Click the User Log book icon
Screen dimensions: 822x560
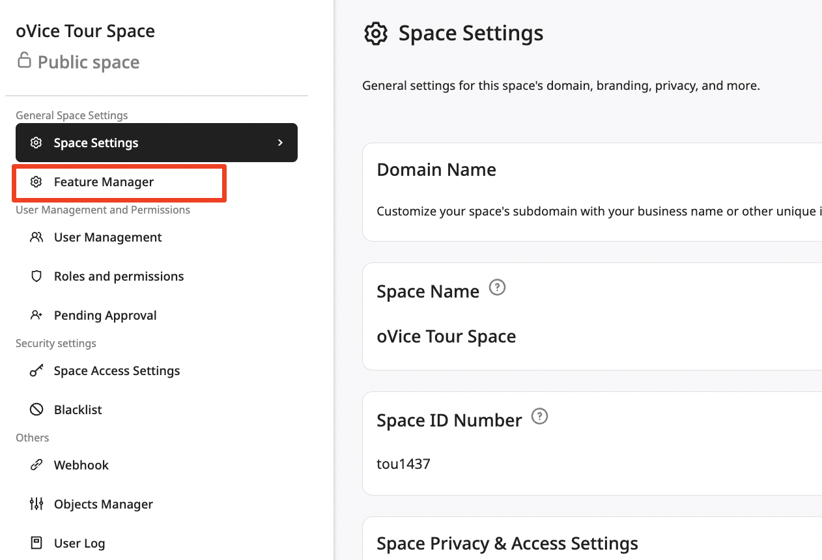pos(36,543)
